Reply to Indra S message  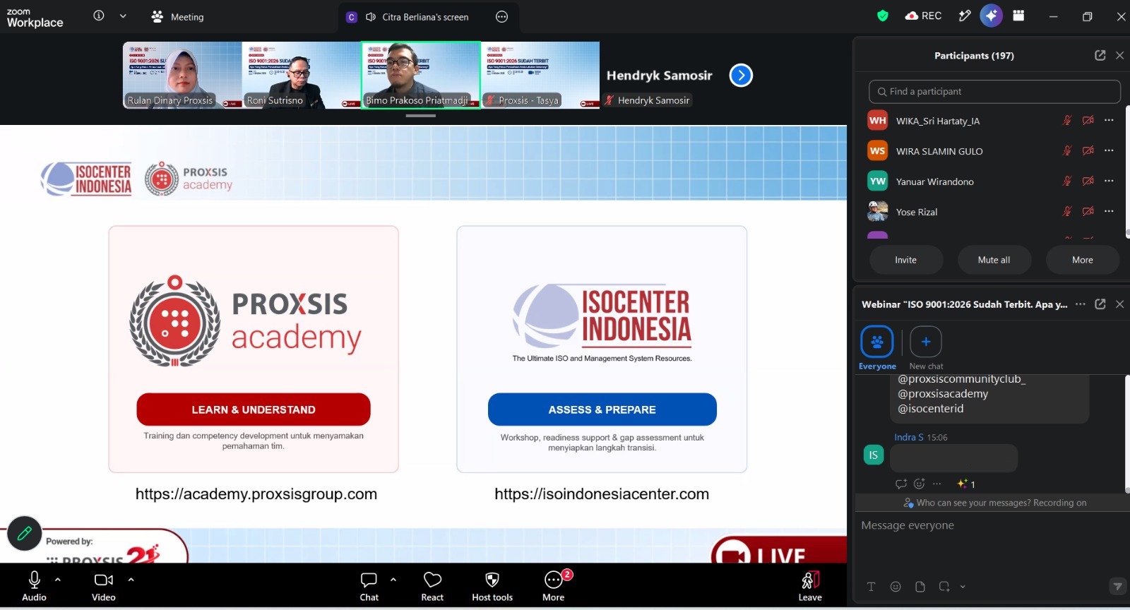click(901, 484)
